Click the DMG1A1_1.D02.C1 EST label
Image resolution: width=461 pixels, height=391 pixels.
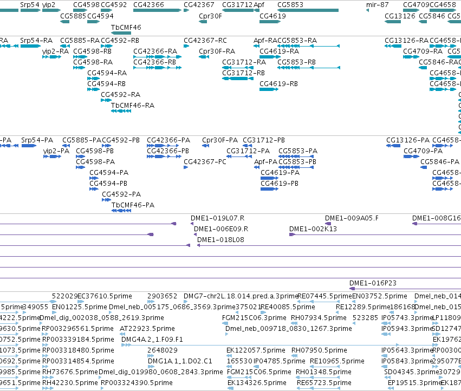click(x=180, y=361)
